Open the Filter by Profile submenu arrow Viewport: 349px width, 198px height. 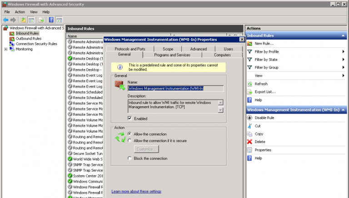[344, 52]
